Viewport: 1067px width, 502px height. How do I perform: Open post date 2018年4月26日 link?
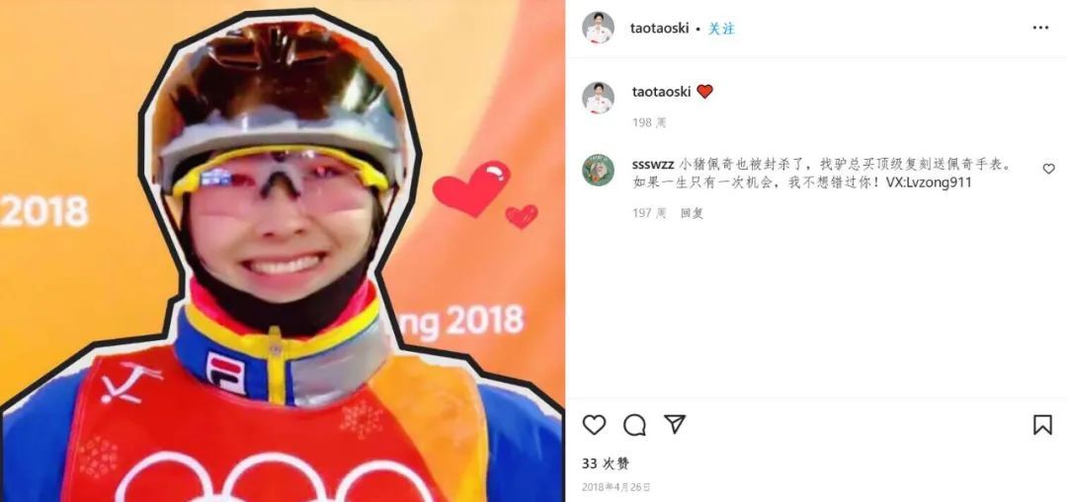(616, 487)
